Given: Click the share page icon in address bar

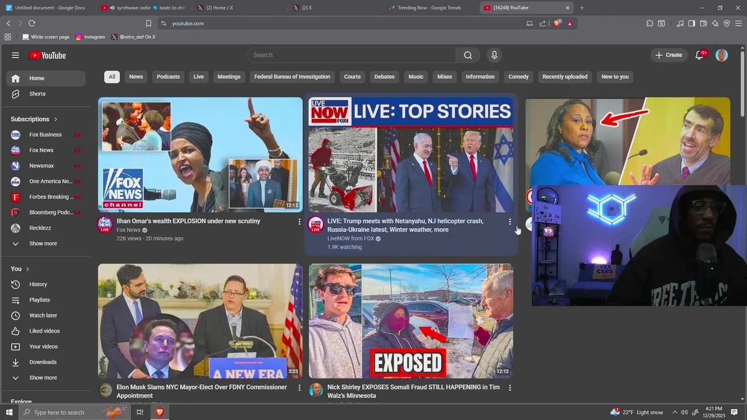Looking at the screenshot, I should point(543,23).
